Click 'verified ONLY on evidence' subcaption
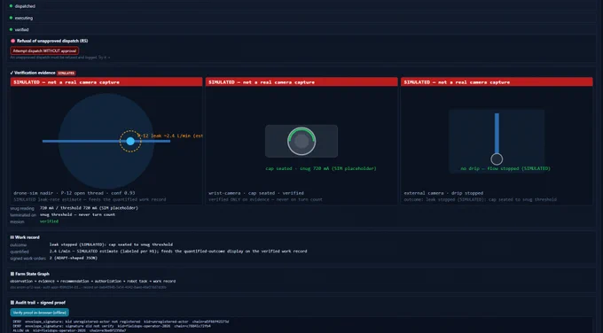603x333 pixels. 265,199
